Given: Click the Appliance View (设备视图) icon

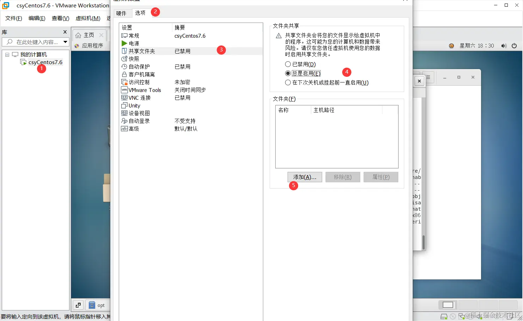Looking at the screenshot, I should click(124, 113).
